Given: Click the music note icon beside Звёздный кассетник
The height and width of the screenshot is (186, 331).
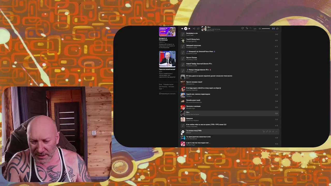Looking at the screenshot, I should coord(183,47).
